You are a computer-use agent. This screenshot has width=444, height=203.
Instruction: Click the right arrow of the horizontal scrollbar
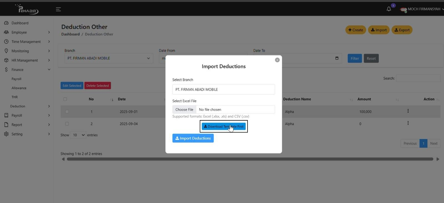coord(438,159)
